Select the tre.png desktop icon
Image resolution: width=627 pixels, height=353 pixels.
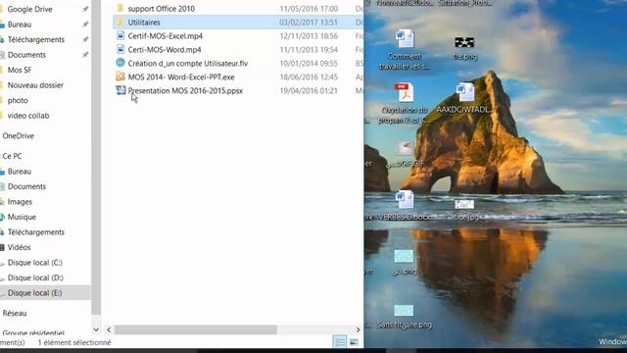click(x=464, y=42)
